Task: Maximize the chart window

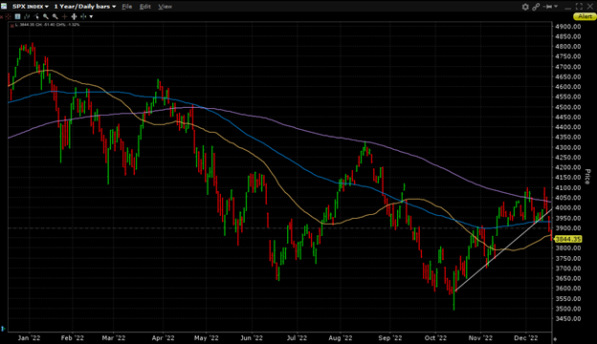Action: tap(579, 7)
